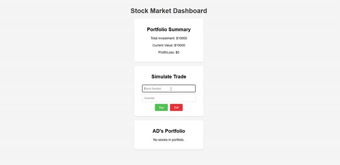This screenshot has height=165, width=340.
Task: Click 'Portfolio' in the AD's Portfolio heading
Action: click(175, 131)
